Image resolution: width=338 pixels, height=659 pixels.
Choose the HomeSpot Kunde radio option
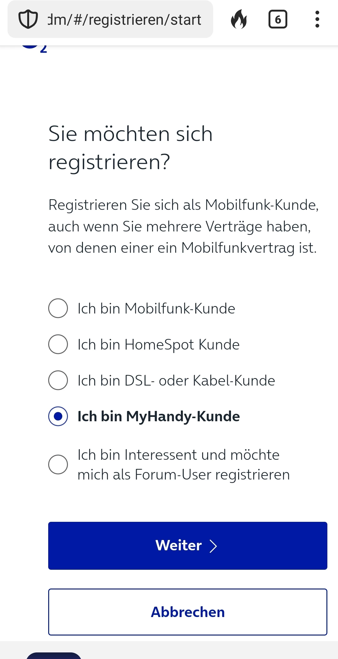(58, 344)
